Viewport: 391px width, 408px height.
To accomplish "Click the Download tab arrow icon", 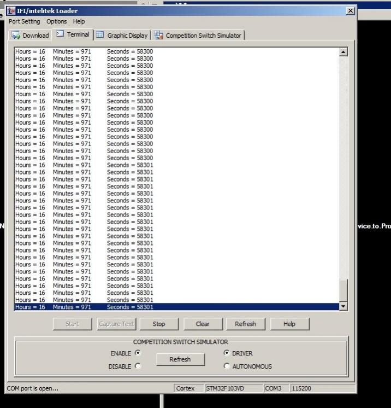I will click(16, 36).
